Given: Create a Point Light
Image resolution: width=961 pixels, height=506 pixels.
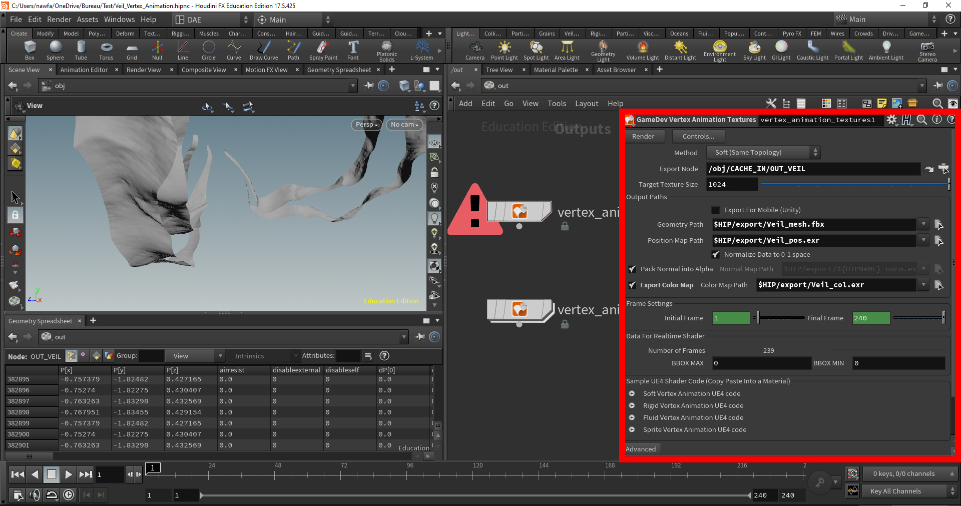Looking at the screenshot, I should click(x=504, y=51).
